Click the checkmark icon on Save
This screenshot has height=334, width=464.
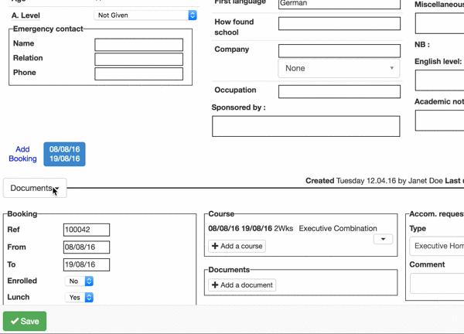point(15,321)
